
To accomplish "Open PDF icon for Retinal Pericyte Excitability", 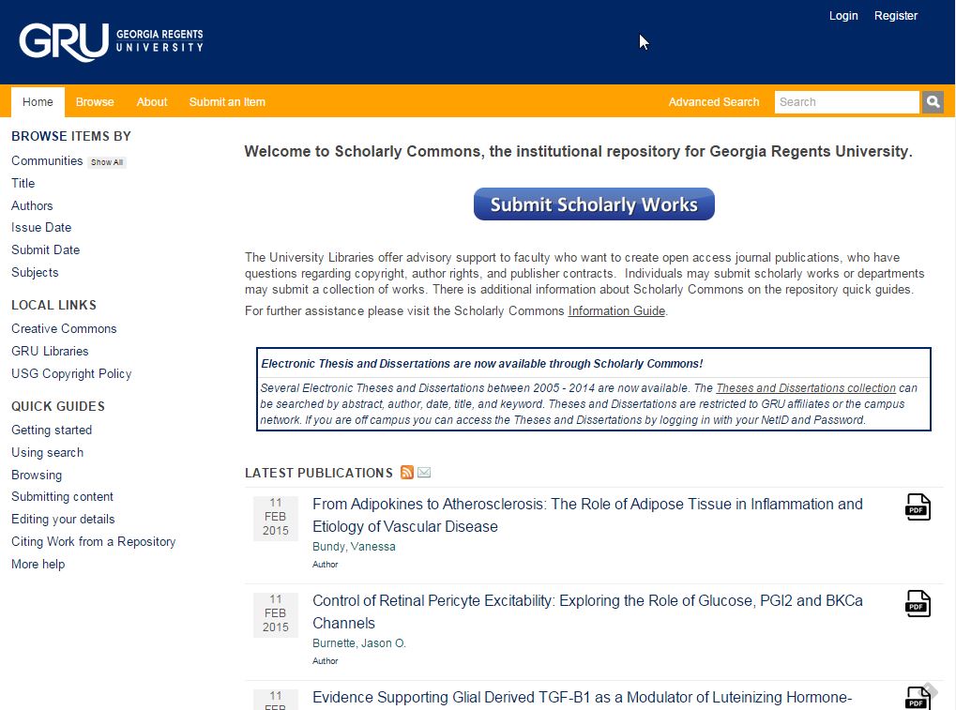I will click(x=918, y=603).
